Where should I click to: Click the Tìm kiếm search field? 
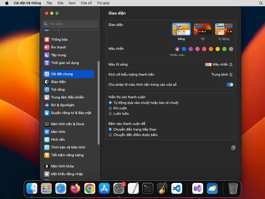(70, 24)
